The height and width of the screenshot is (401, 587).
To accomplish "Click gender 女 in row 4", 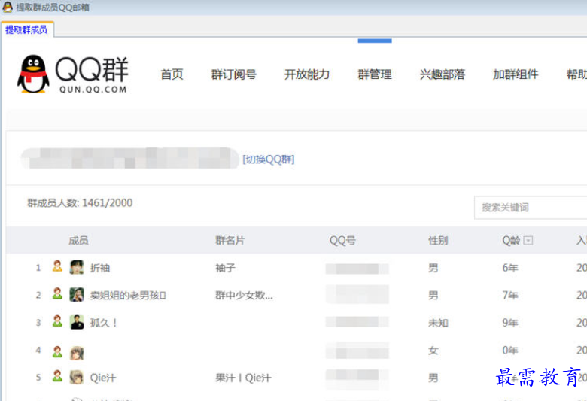I will (433, 351).
